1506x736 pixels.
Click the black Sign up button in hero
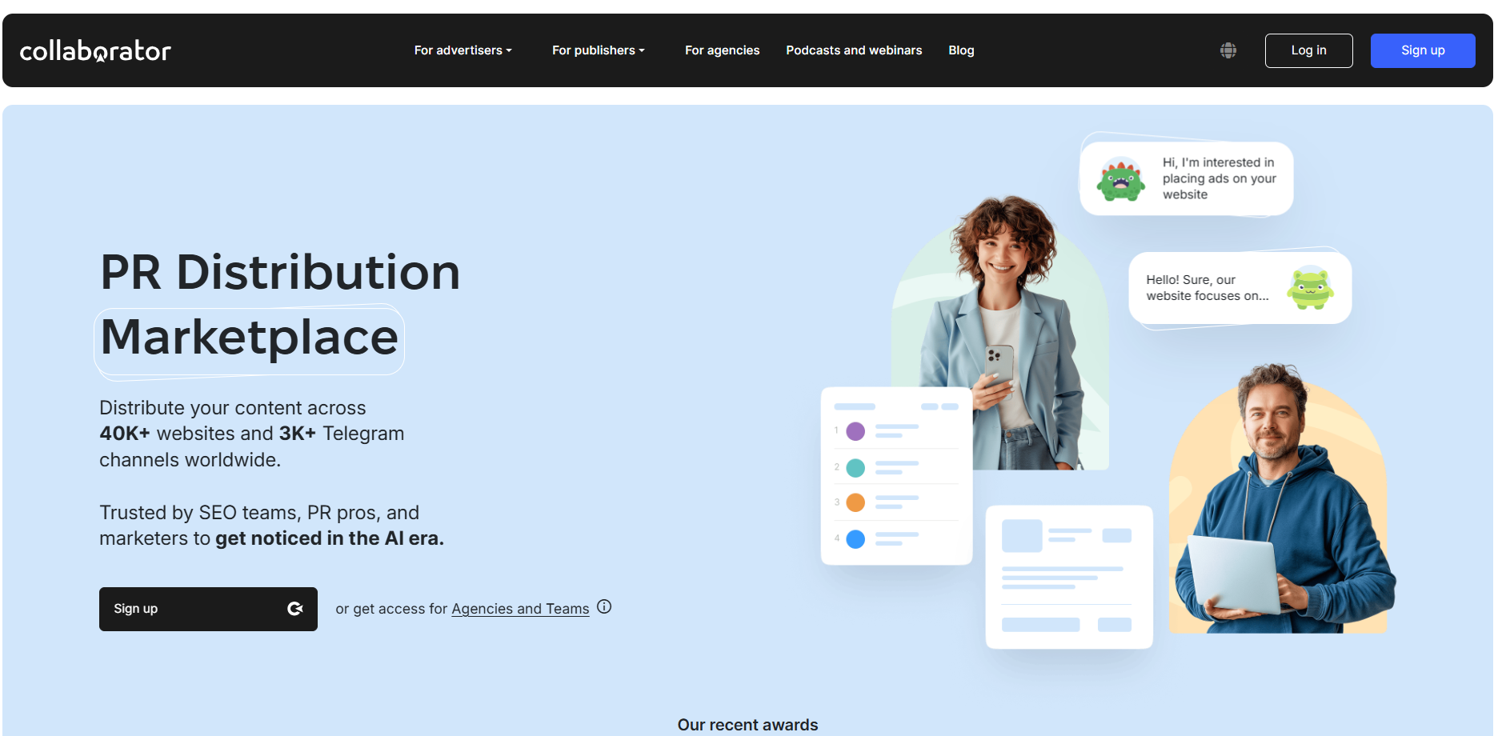(x=208, y=609)
